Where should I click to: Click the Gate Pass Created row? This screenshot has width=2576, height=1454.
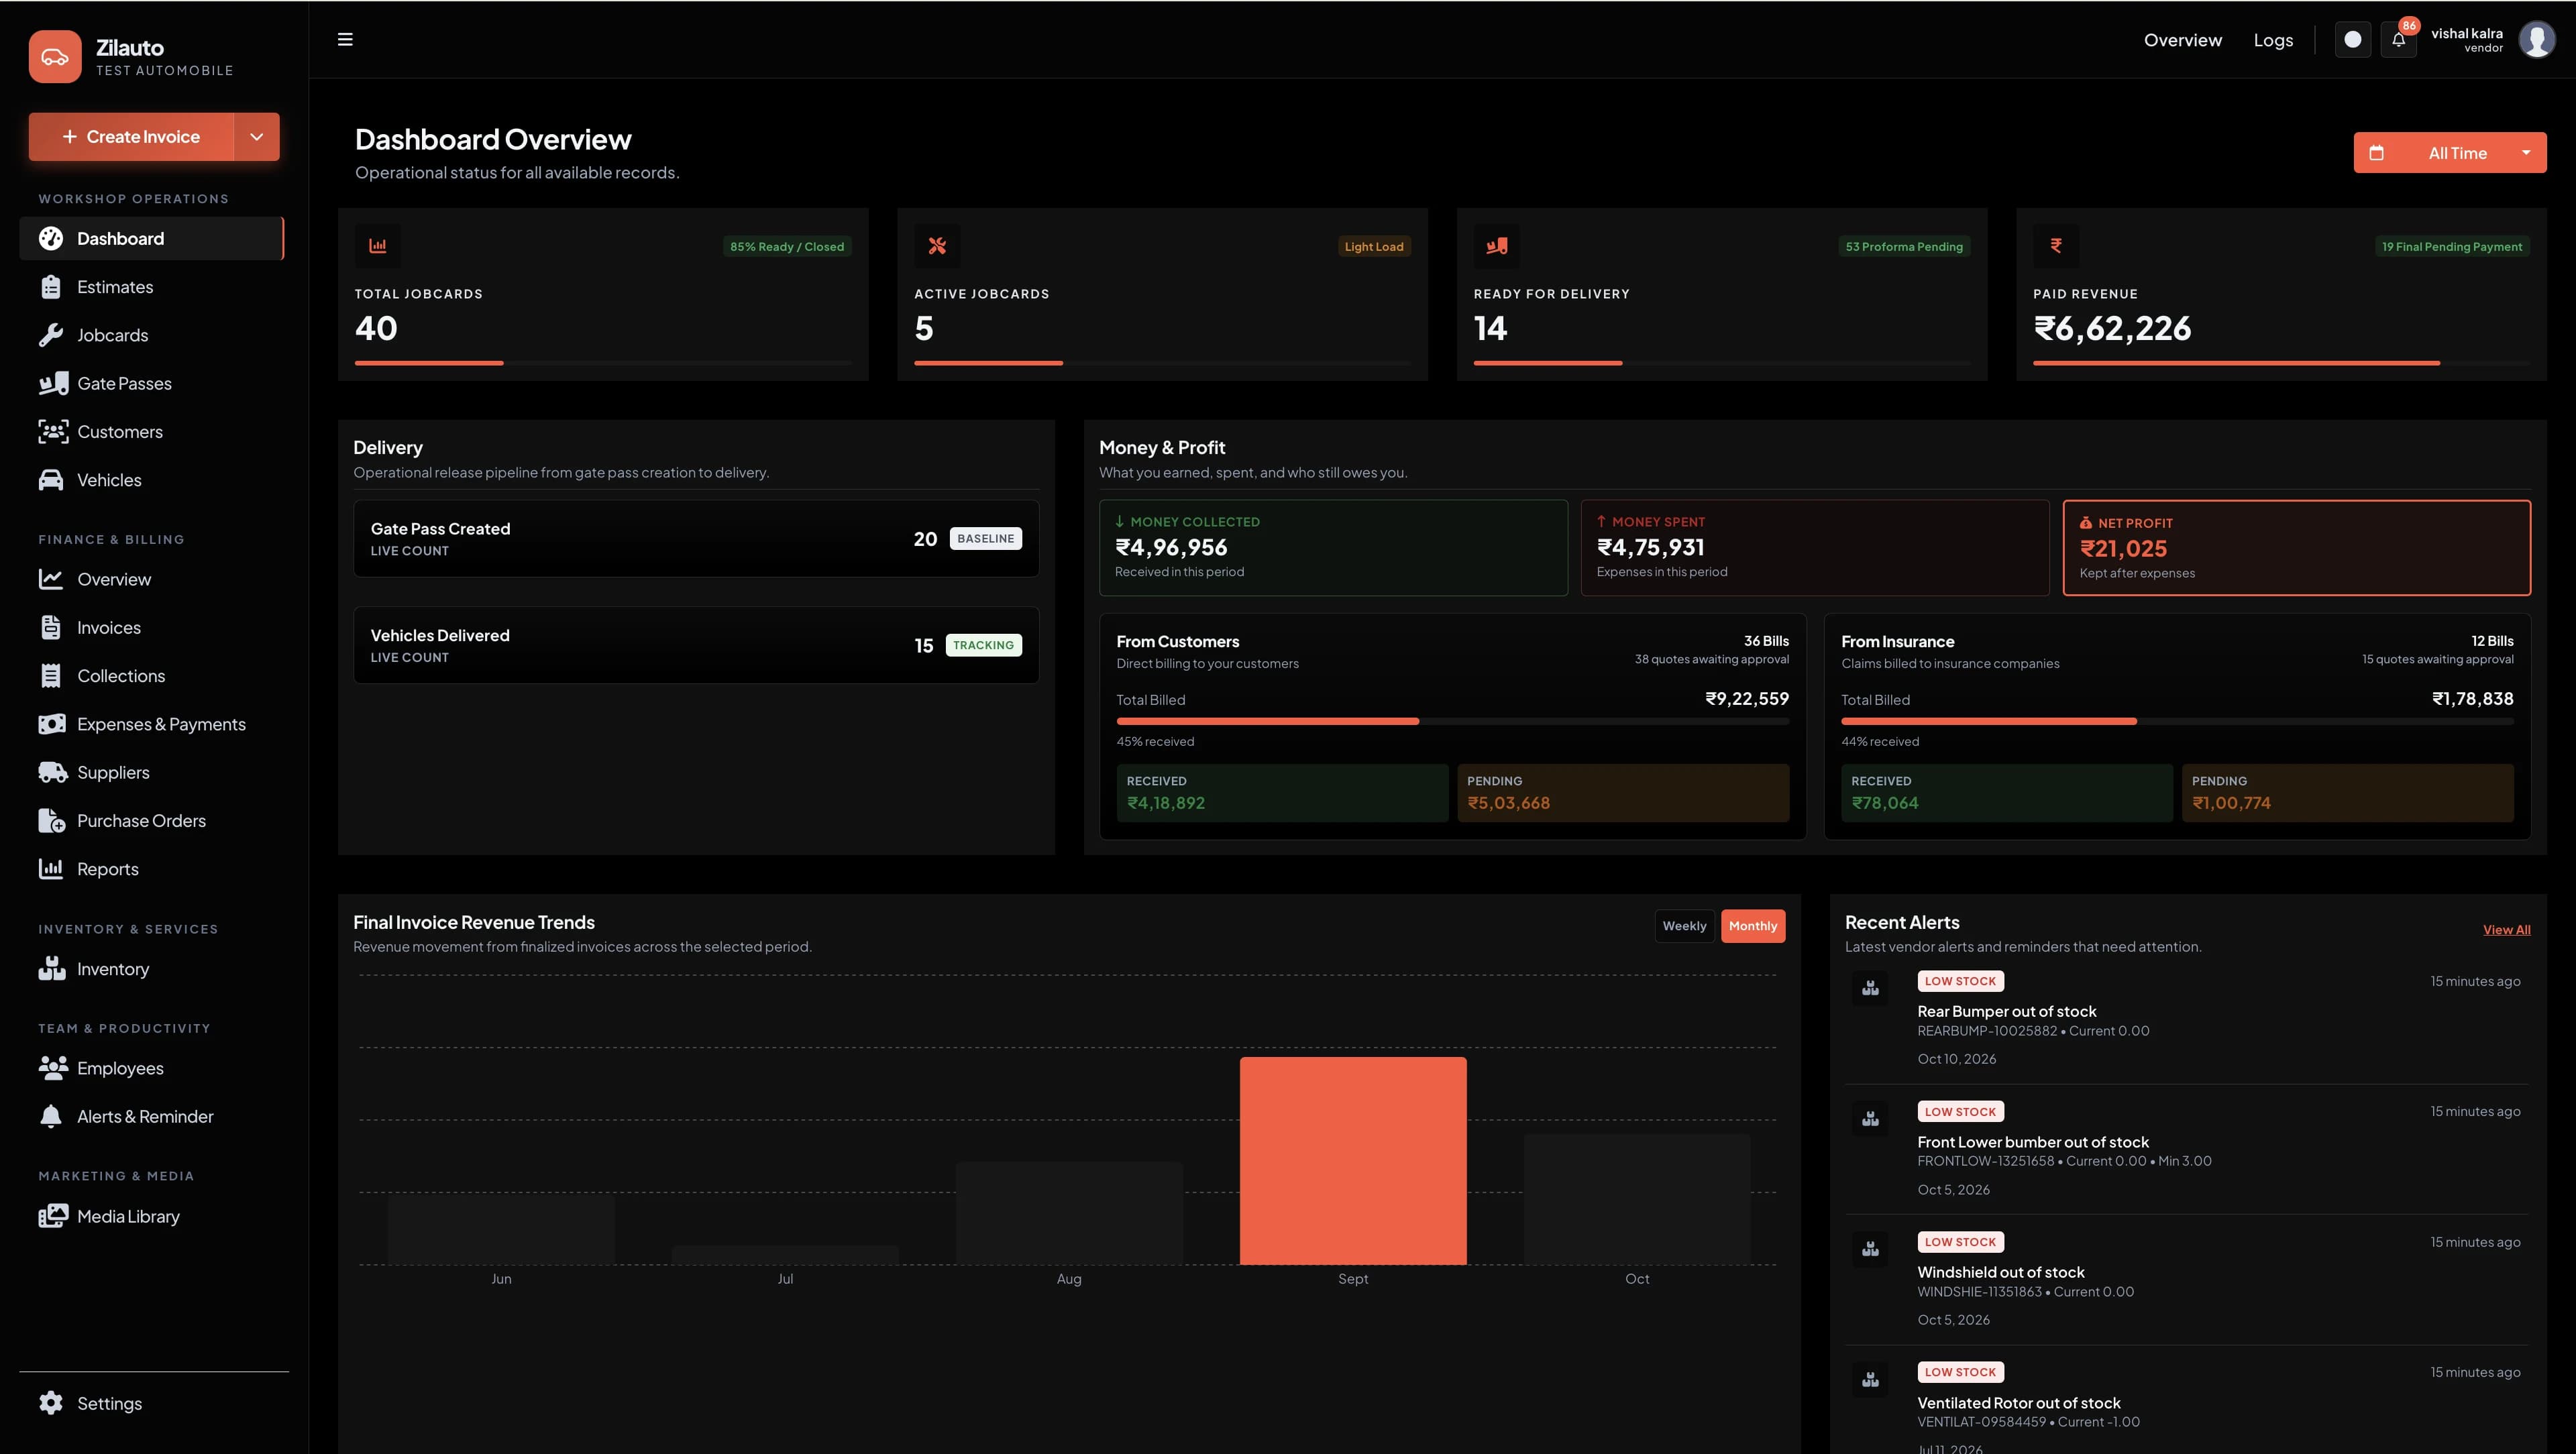pos(696,539)
